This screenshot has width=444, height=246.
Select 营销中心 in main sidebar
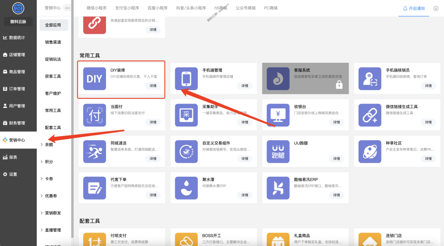[x=18, y=140]
